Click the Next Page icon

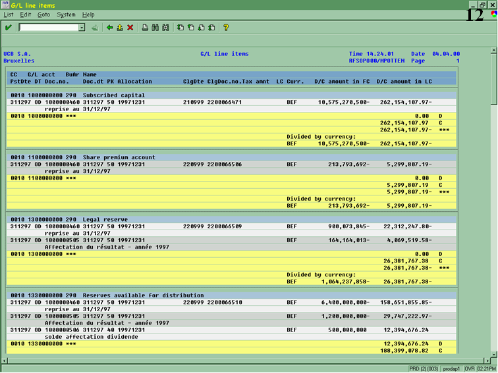click(x=201, y=28)
